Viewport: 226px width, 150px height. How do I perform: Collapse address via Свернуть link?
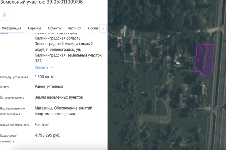pyautogui.click(x=41, y=67)
